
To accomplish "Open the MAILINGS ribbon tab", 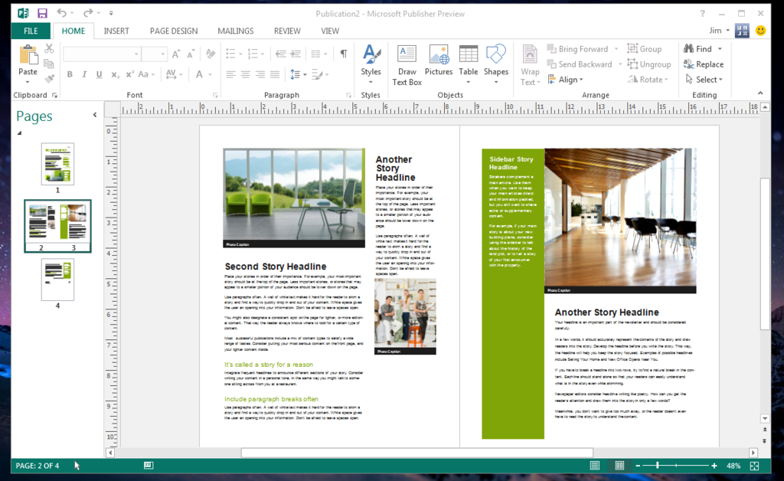I will pyautogui.click(x=236, y=31).
